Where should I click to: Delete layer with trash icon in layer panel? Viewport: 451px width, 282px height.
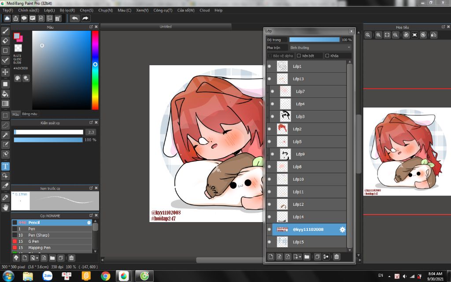coord(336,257)
